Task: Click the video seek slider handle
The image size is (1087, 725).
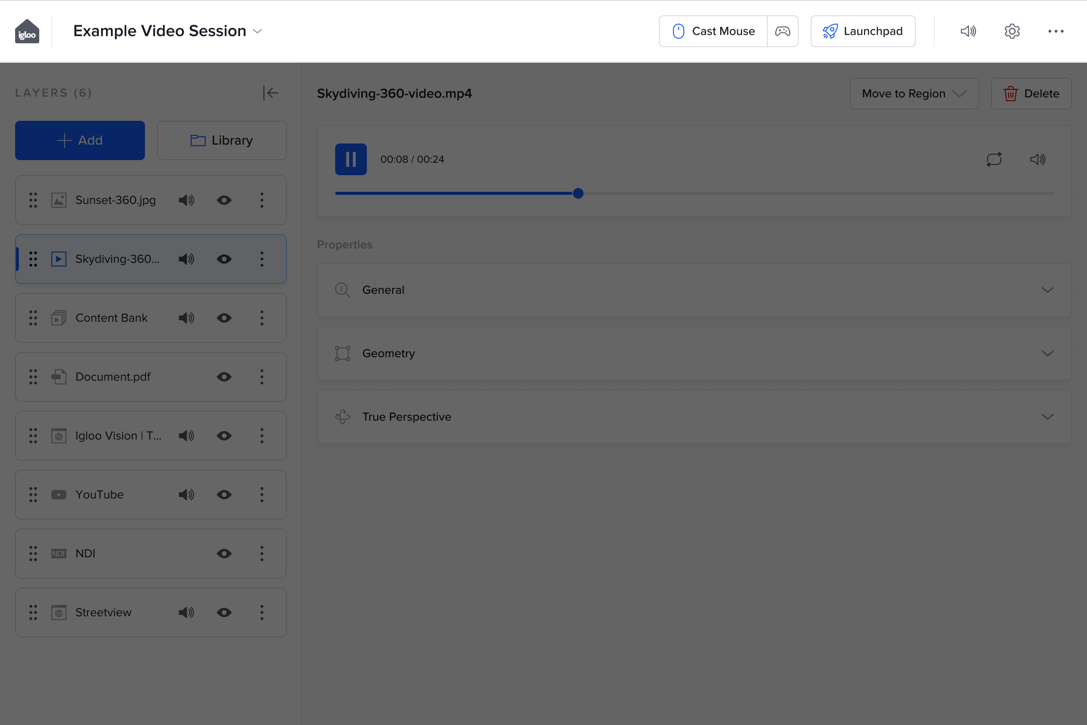Action: coord(578,193)
